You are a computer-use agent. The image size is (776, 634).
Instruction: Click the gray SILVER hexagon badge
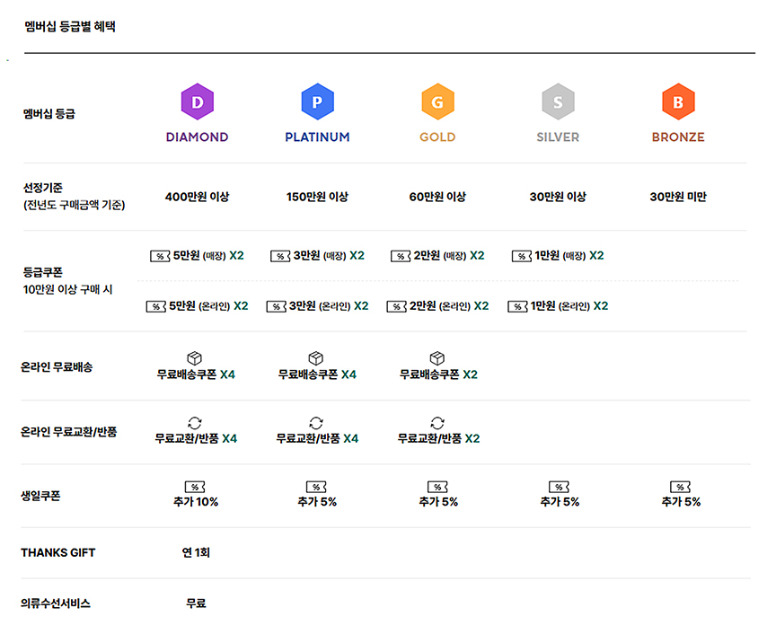[558, 101]
